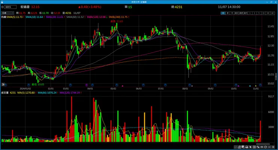Click the circular icon left of the code field

(x=3, y=7)
